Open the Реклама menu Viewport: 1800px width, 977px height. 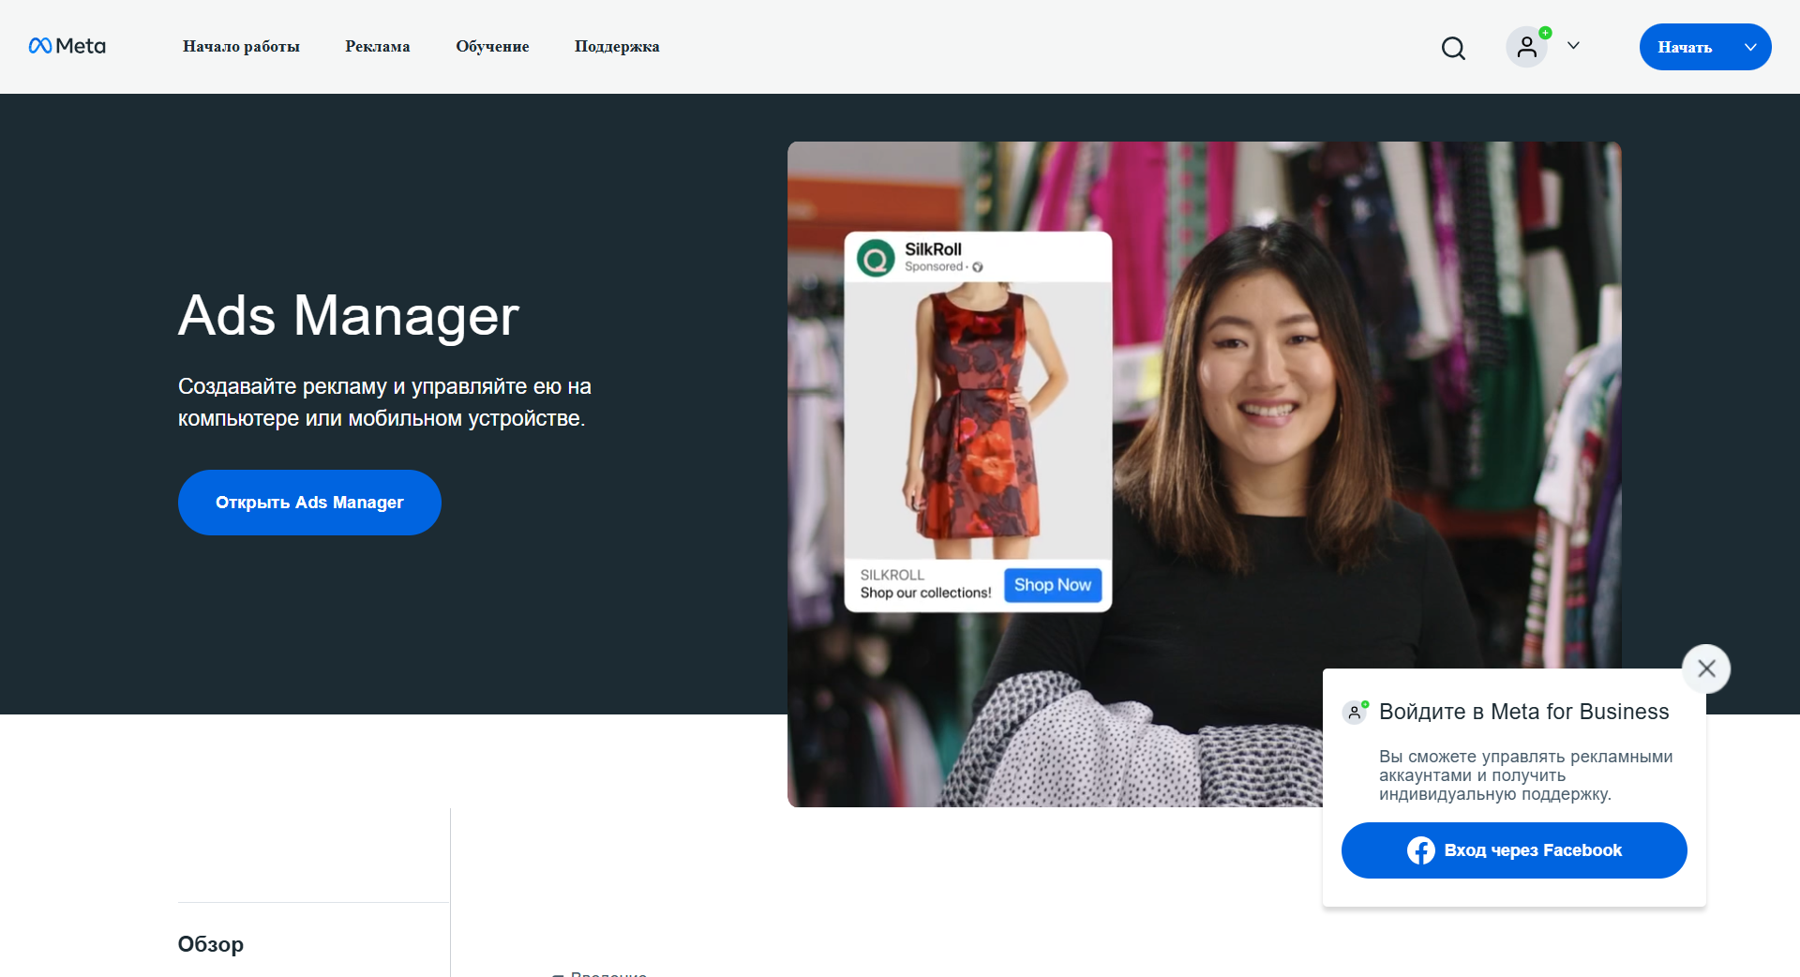(x=377, y=47)
